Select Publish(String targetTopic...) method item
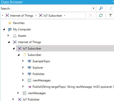Screen dimensions: 114x101 [73, 87]
